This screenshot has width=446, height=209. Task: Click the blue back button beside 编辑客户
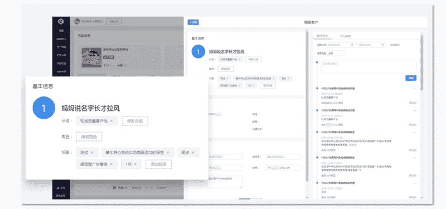pos(193,22)
